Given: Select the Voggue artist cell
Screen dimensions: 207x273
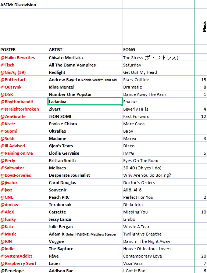Looking at the screenshot, I should click(x=85, y=241).
